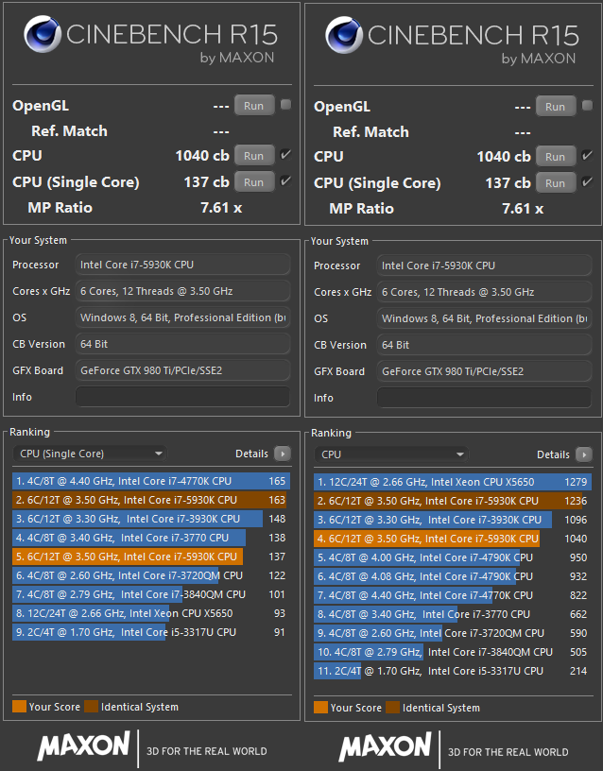Open the CPU ranking dropdown in right window
The width and height of the screenshot is (603, 771).
tap(391, 454)
